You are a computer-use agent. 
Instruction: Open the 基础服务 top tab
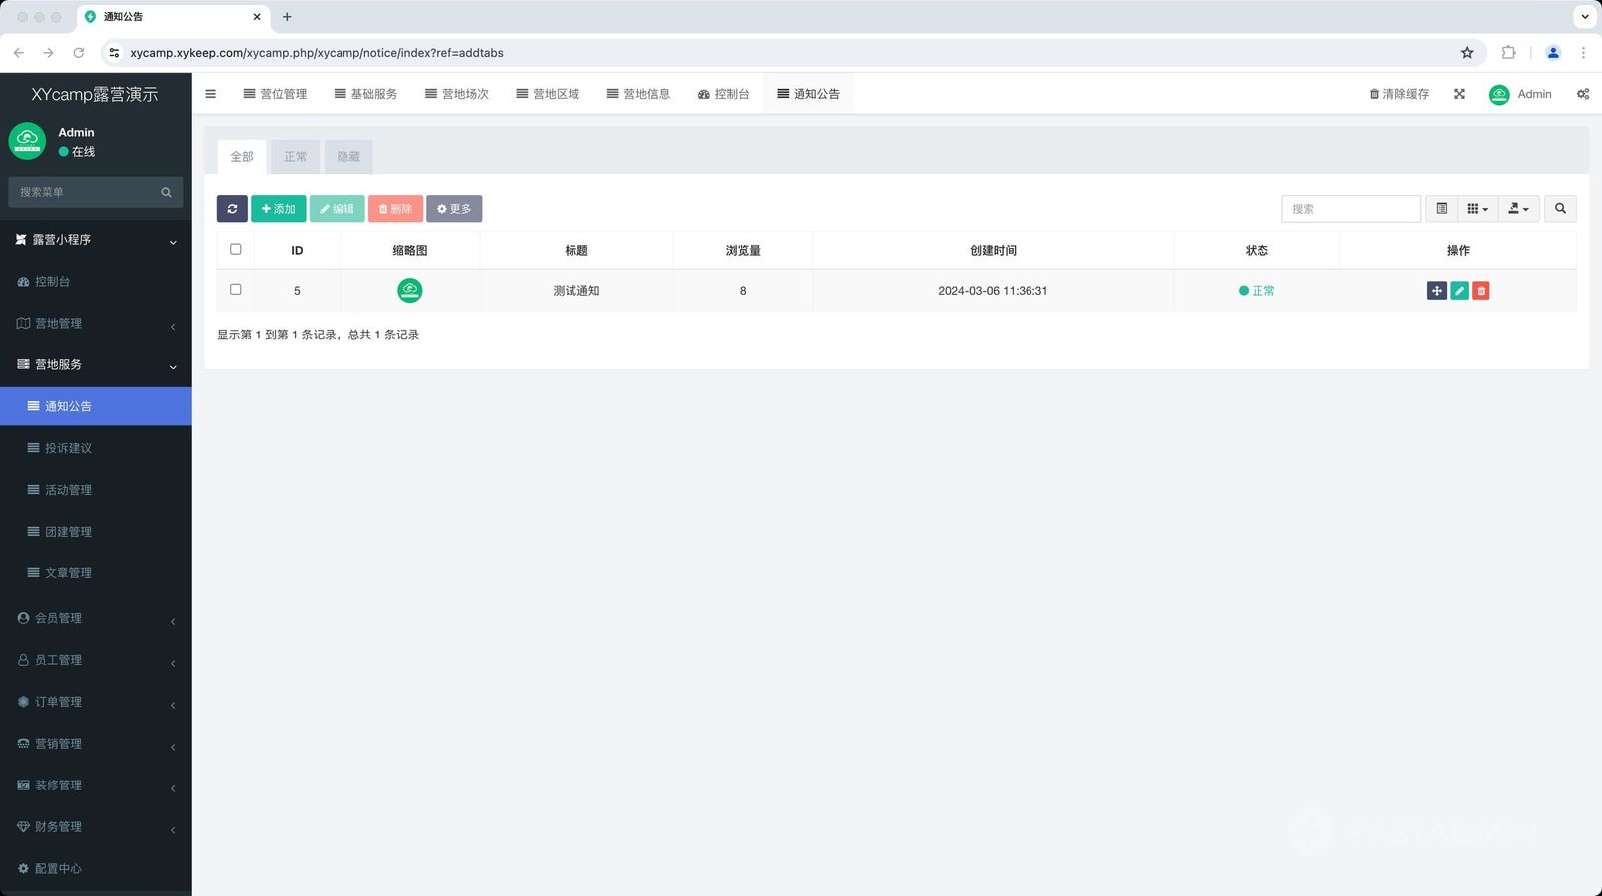[x=365, y=94]
